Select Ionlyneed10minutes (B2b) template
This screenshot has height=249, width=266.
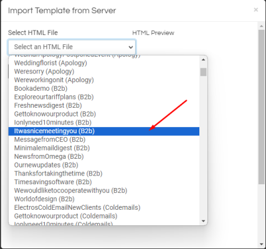104,123
